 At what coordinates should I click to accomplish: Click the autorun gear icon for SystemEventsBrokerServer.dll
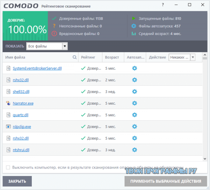point(134,68)
